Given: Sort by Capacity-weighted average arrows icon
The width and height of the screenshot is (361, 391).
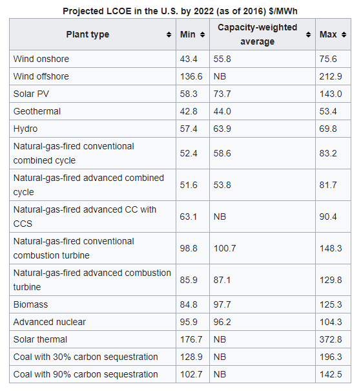Looking at the screenshot, I should tap(308, 35).
